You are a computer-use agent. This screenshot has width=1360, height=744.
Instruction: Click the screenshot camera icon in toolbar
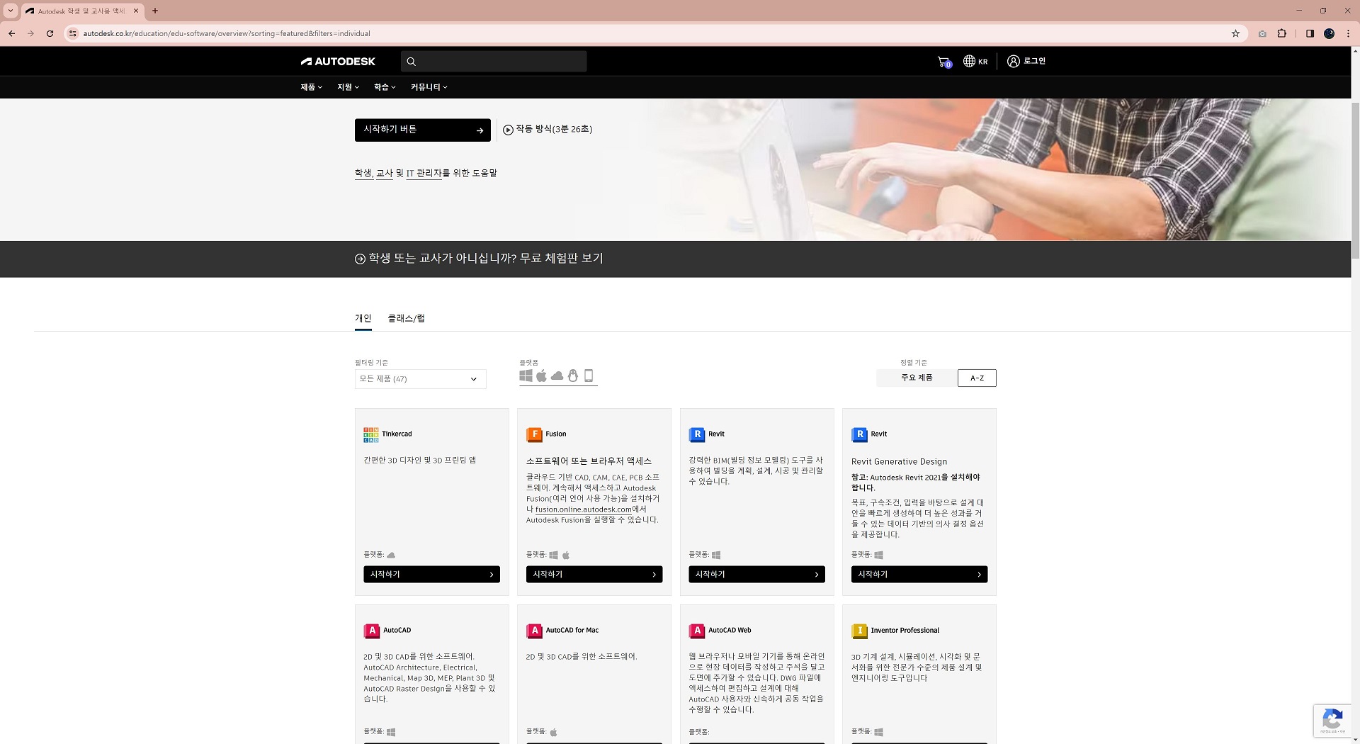pos(1262,33)
